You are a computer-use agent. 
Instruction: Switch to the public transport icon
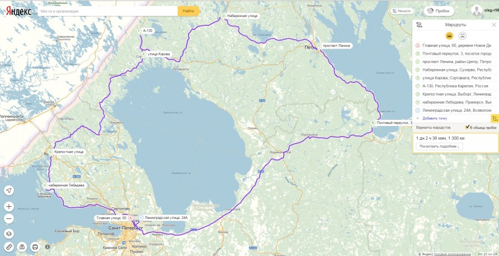coord(463,35)
